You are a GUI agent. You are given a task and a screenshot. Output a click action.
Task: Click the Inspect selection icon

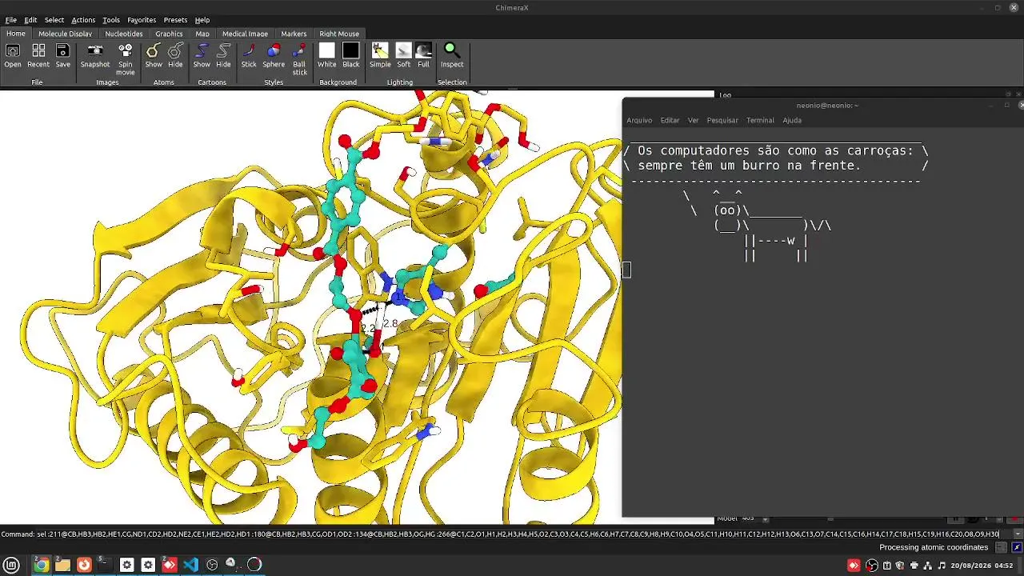452,50
